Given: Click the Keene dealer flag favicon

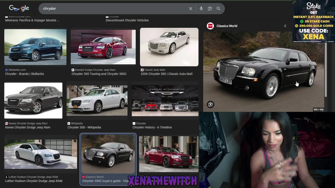Looking at the screenshot, I should (x=7, y=124).
